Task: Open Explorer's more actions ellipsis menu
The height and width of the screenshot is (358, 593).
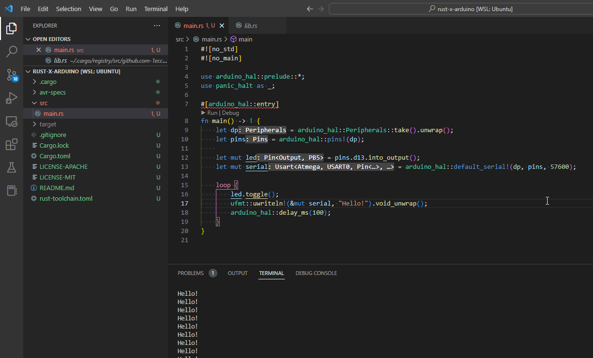Action: coord(157,26)
